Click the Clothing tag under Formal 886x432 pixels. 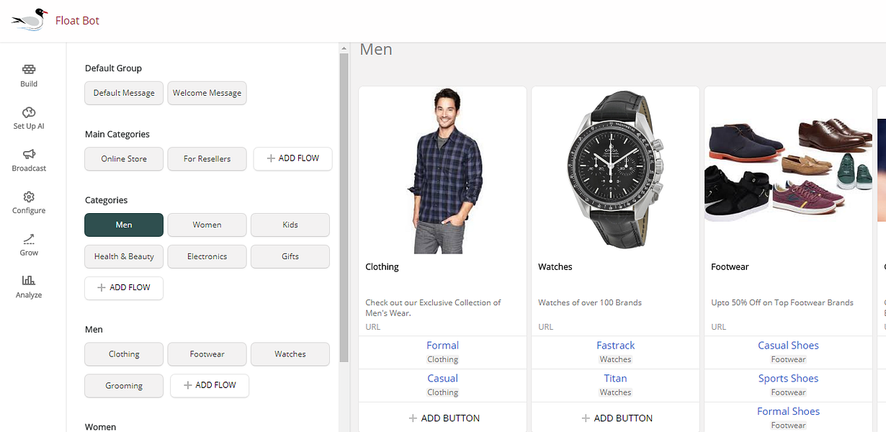point(442,359)
